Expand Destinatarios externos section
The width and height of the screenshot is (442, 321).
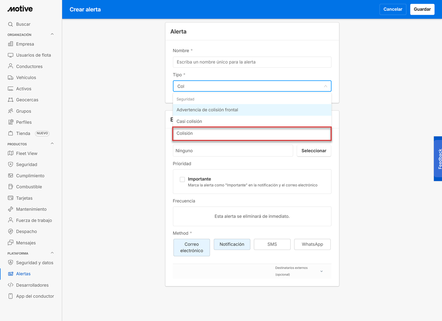point(321,271)
